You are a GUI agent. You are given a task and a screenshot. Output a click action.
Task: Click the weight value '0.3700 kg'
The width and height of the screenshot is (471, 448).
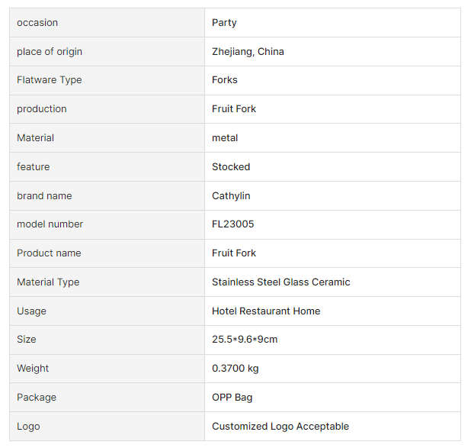click(x=235, y=369)
